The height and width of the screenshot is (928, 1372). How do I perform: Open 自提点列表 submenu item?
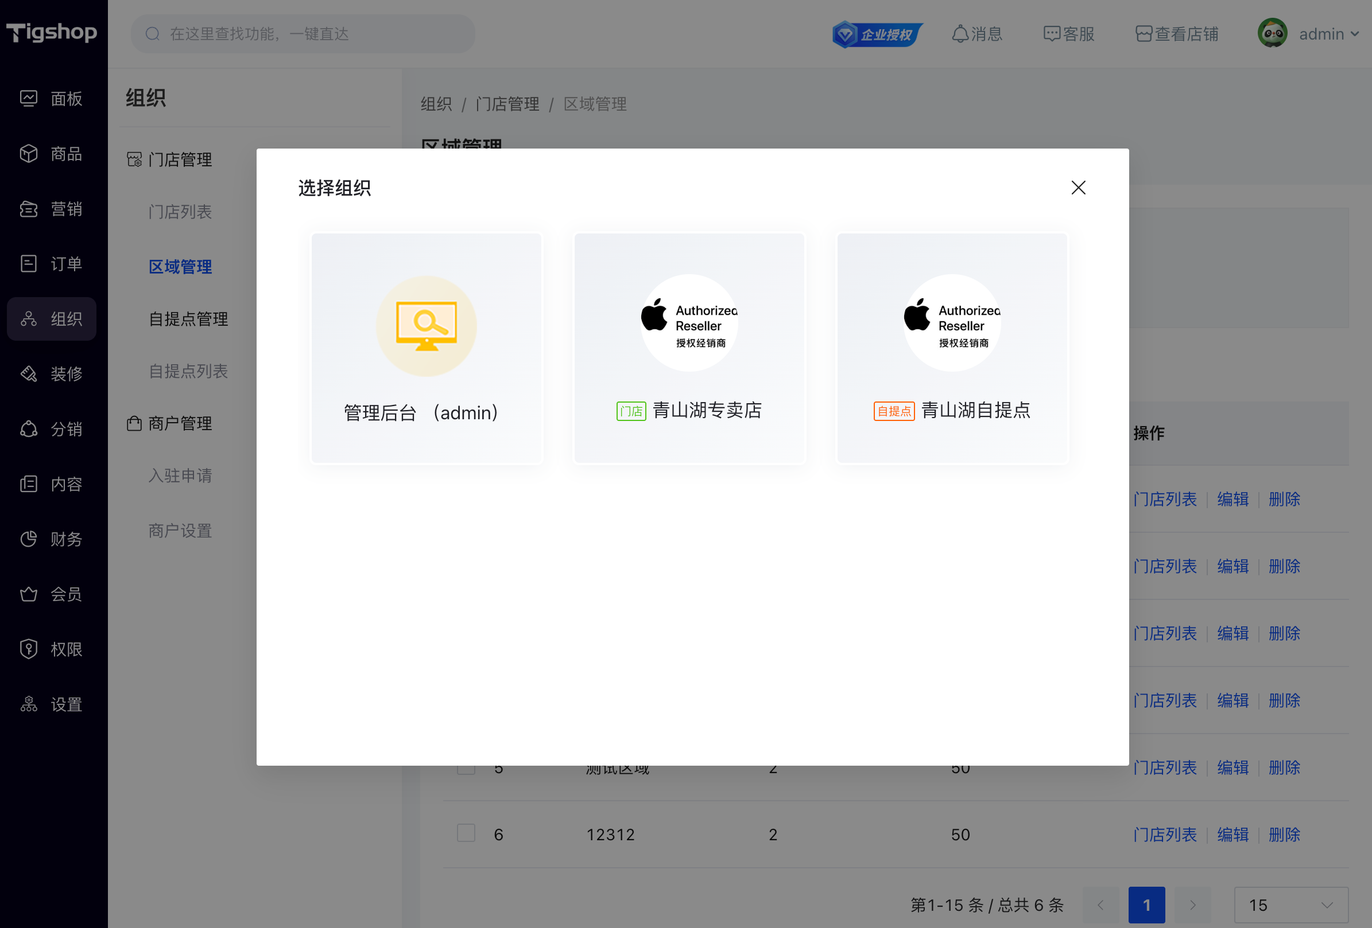pos(188,371)
